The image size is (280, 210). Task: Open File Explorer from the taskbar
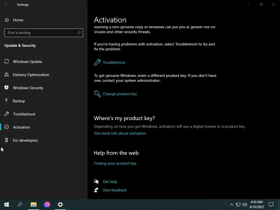pos(33,205)
